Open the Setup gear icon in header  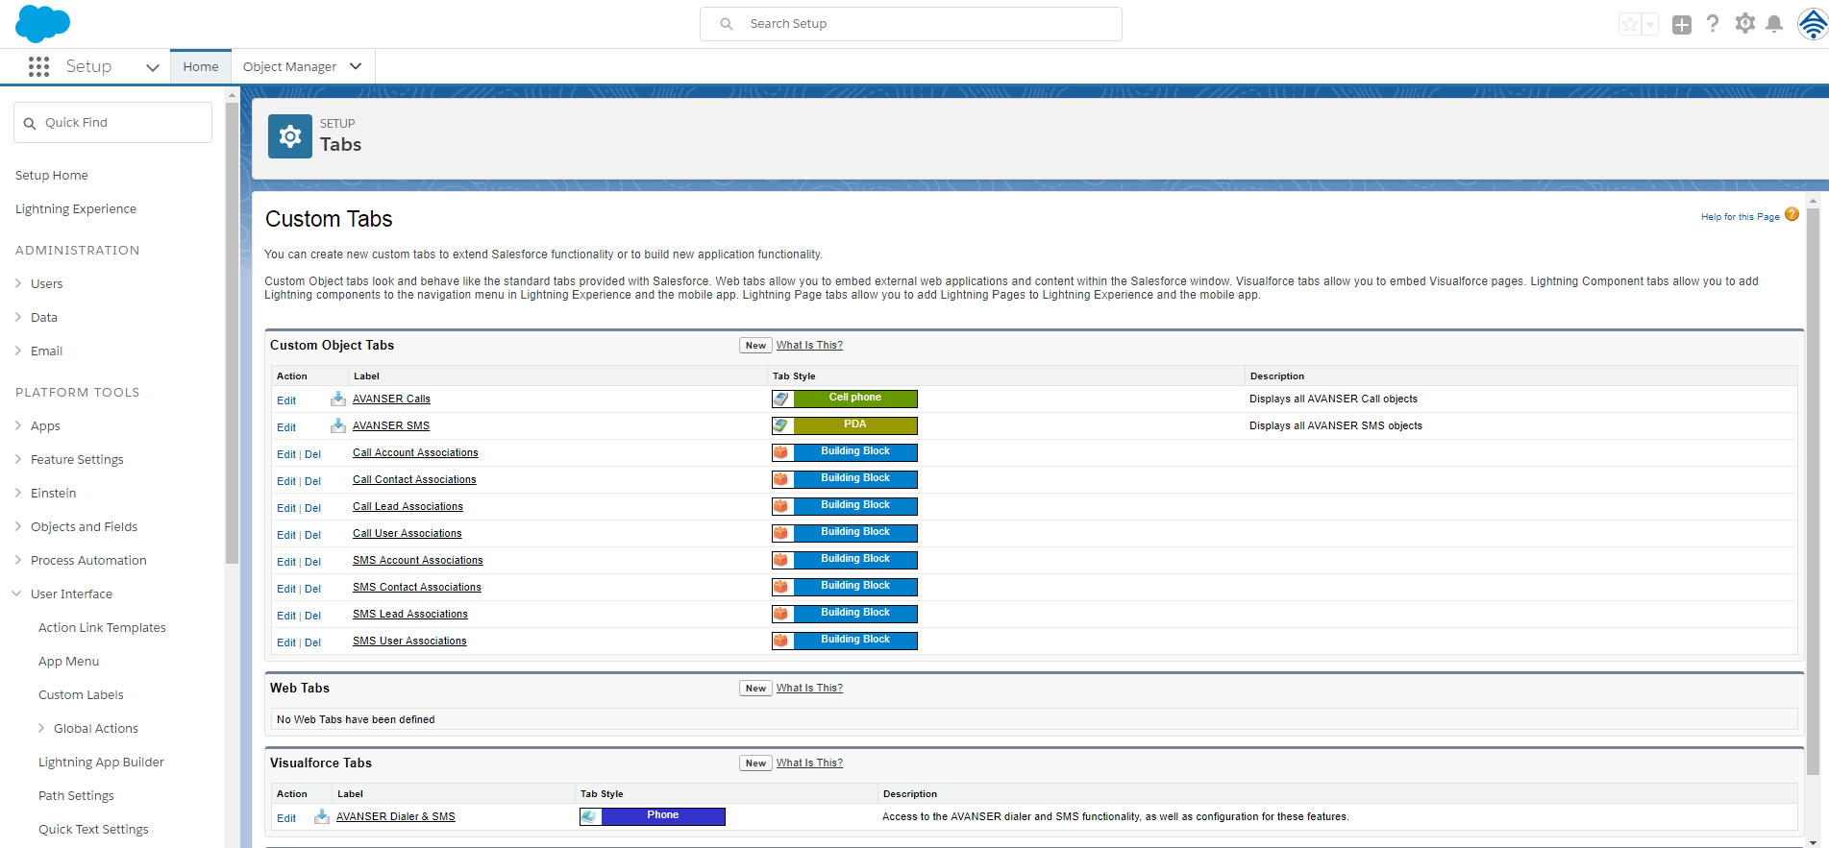tap(1745, 24)
